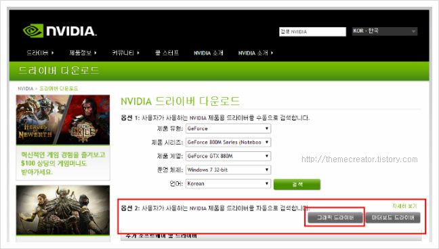Open the 커뮤니티 menu
This screenshot has width=439, height=249.
pos(126,53)
